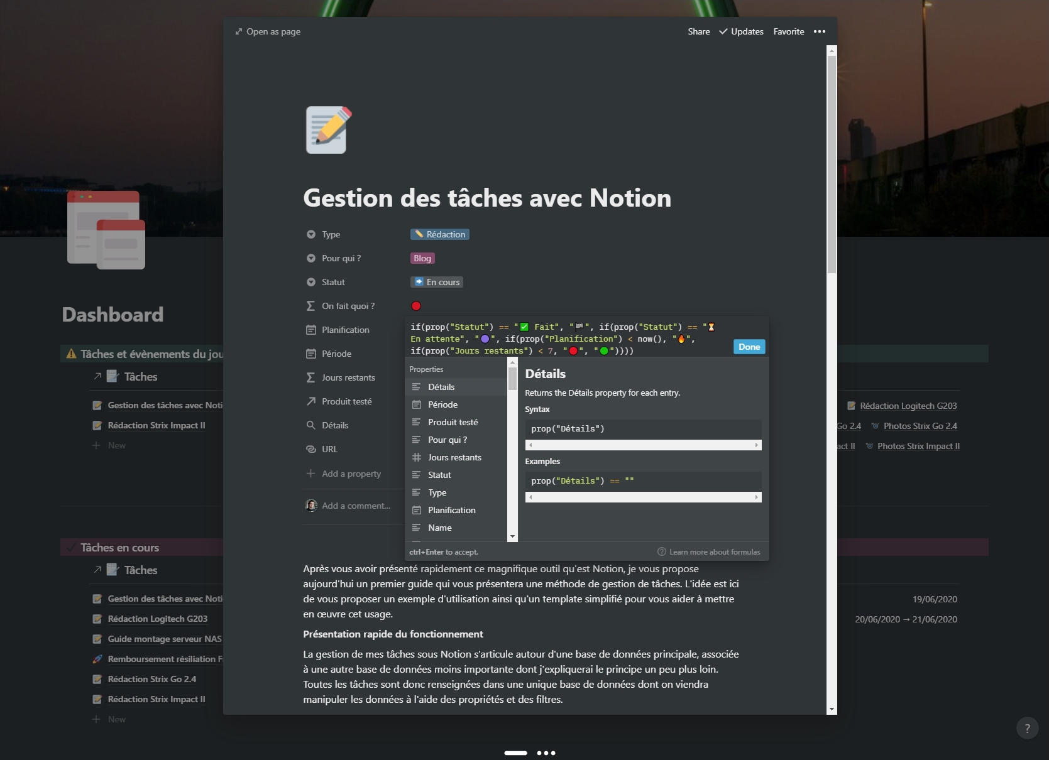Viewport: 1049px width, 760px height.
Task: Click the page scrollbar down arrow
Action: (x=832, y=709)
